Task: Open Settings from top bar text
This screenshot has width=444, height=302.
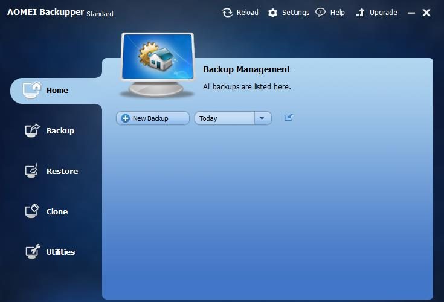Action: [x=295, y=13]
